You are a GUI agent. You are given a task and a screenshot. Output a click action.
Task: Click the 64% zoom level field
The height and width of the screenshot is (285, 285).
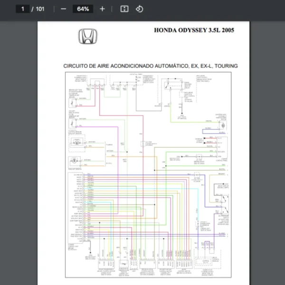[83, 9]
